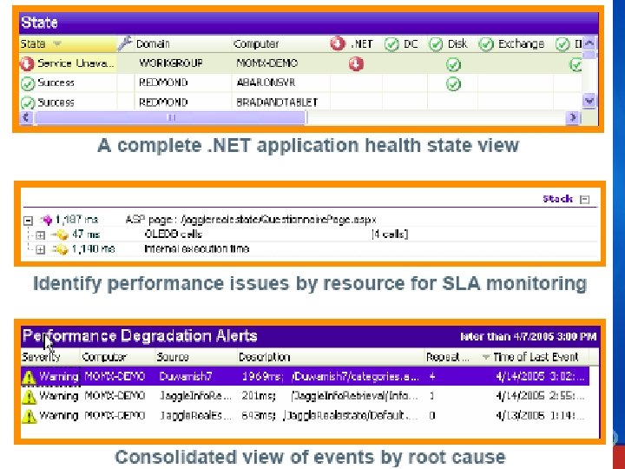This screenshot has width=625, height=469.
Task: Click the Description column header
Action: 264,357
